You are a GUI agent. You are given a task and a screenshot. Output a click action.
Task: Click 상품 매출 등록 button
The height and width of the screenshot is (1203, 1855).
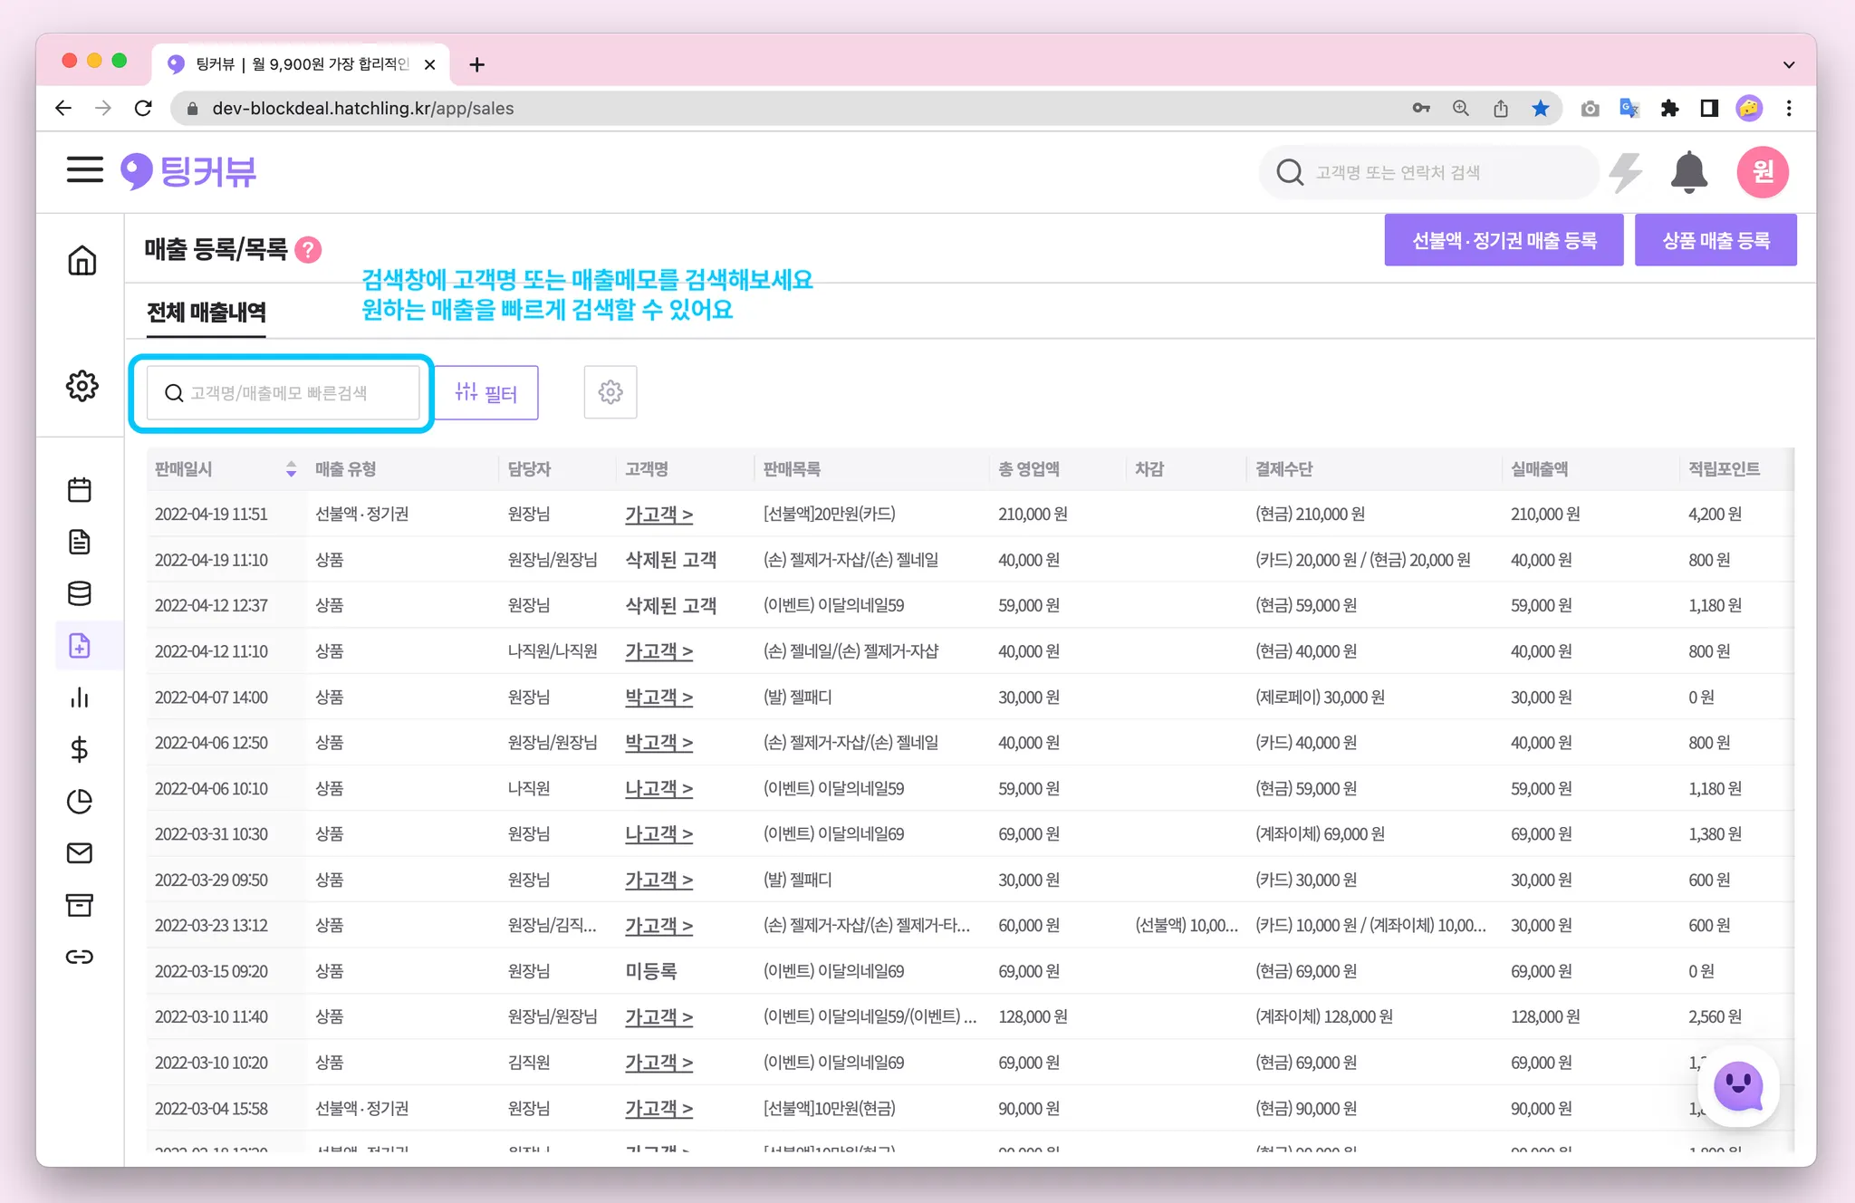(1716, 241)
